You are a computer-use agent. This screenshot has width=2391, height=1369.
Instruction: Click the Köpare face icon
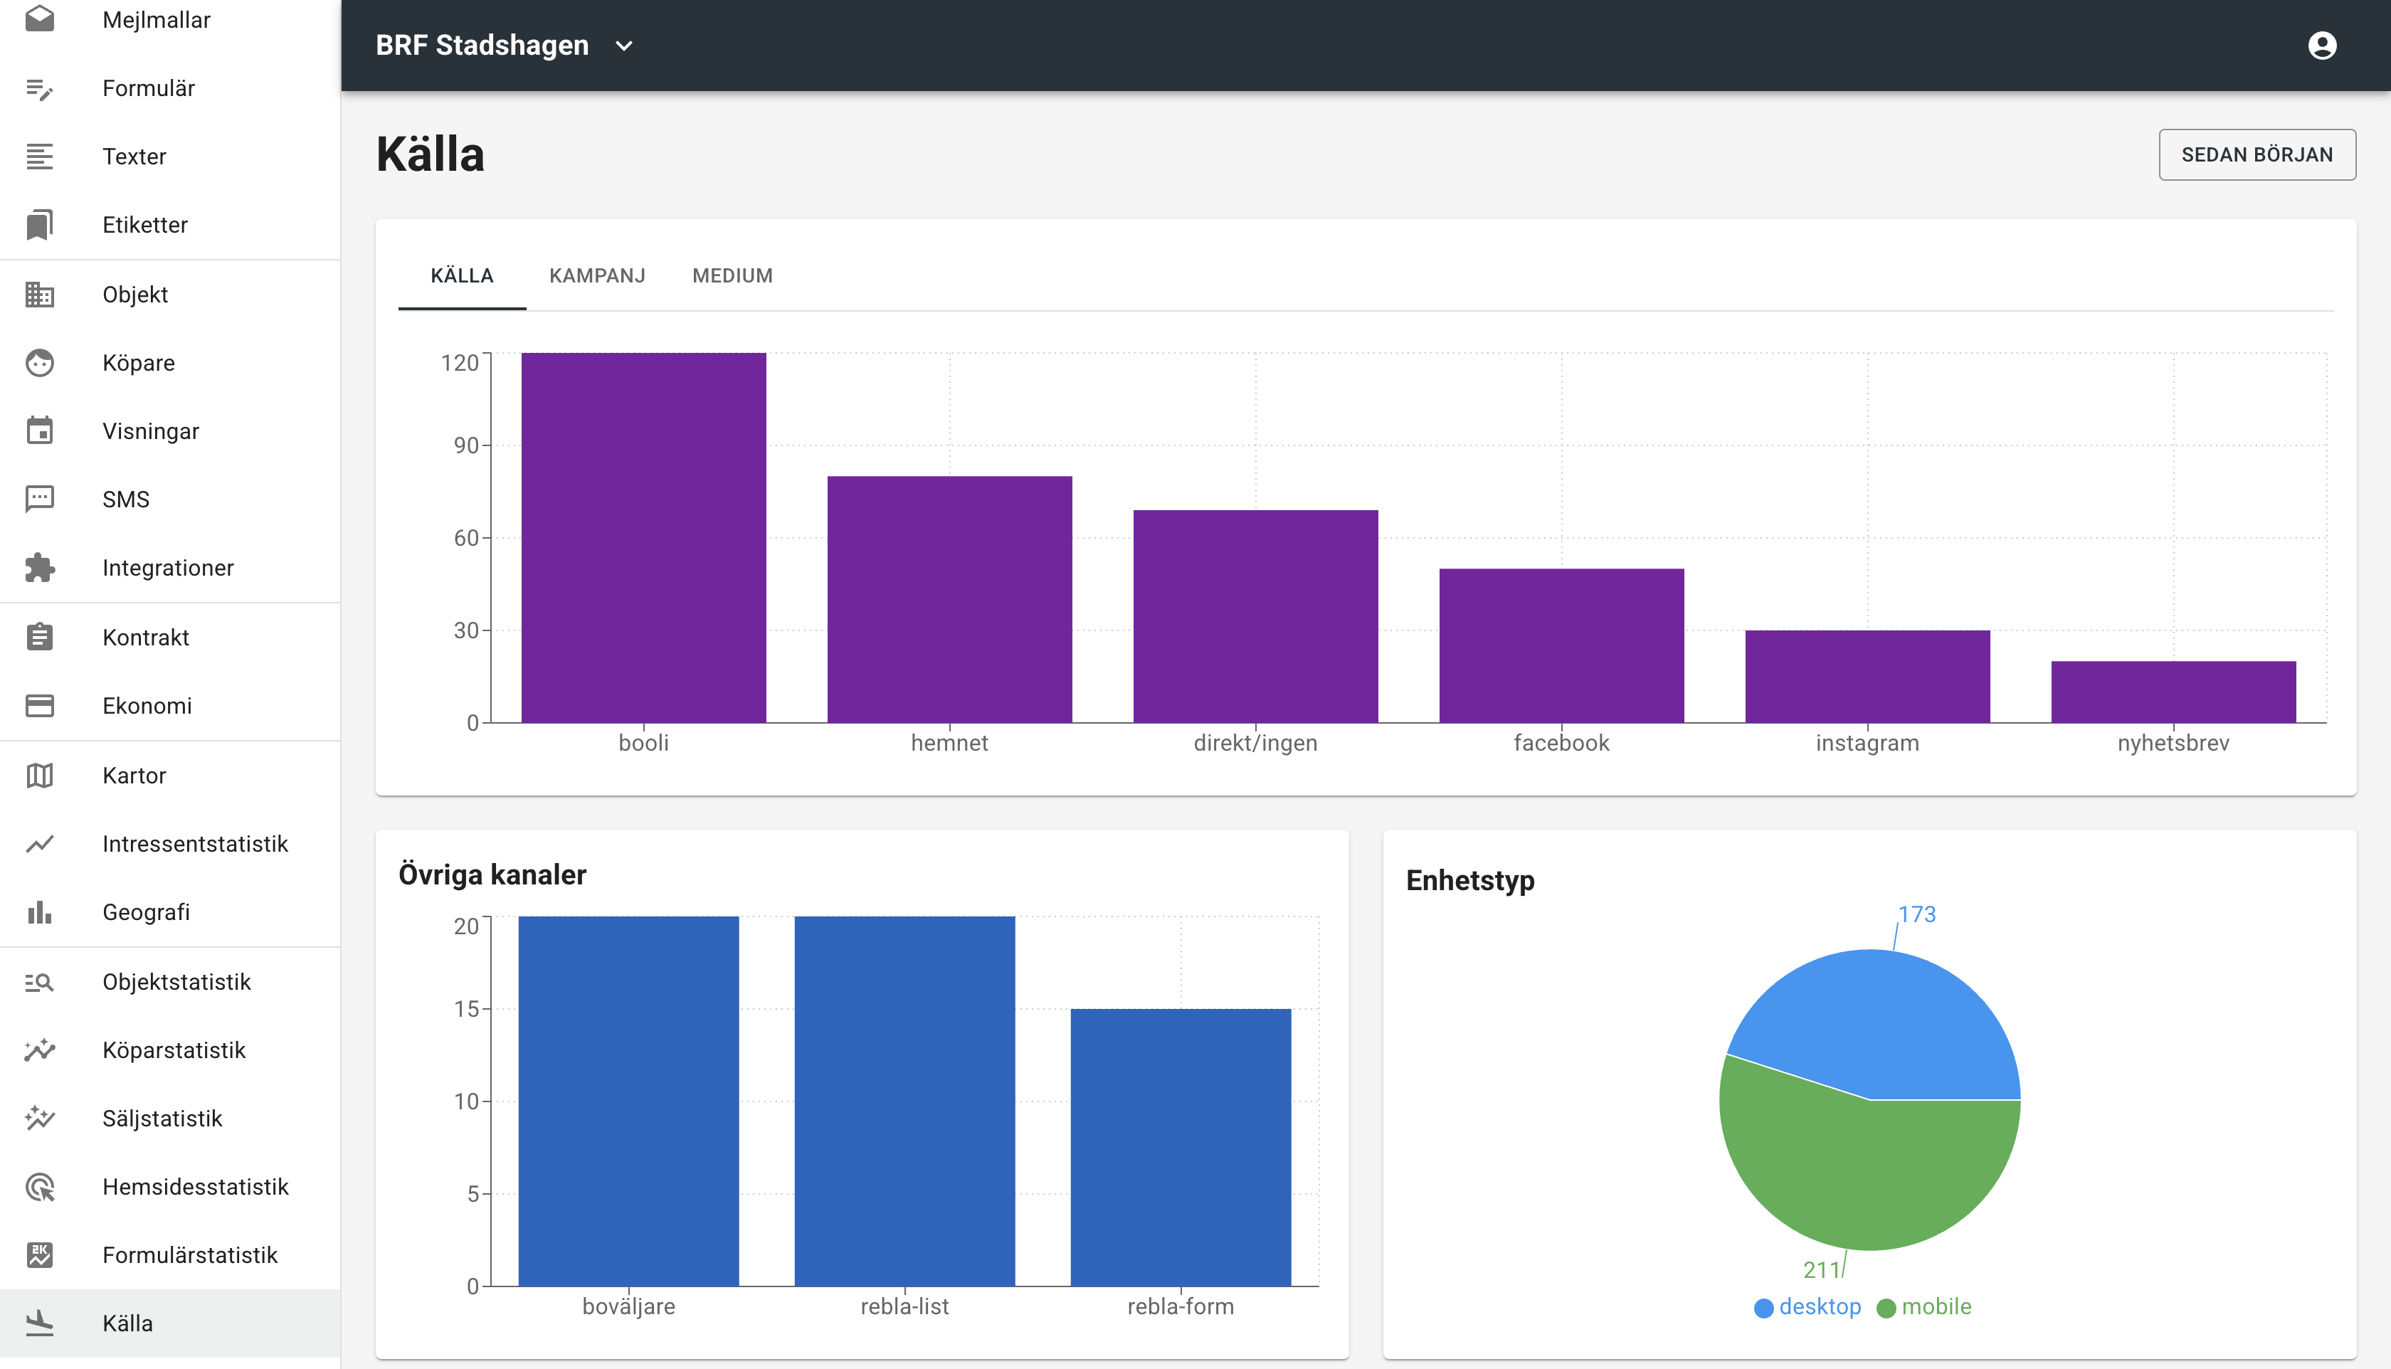point(39,363)
